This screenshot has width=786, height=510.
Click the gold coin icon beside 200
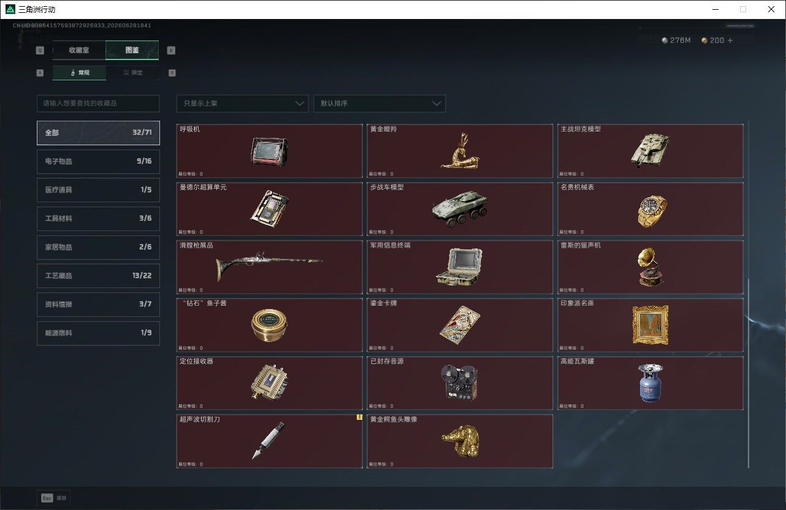click(x=704, y=40)
